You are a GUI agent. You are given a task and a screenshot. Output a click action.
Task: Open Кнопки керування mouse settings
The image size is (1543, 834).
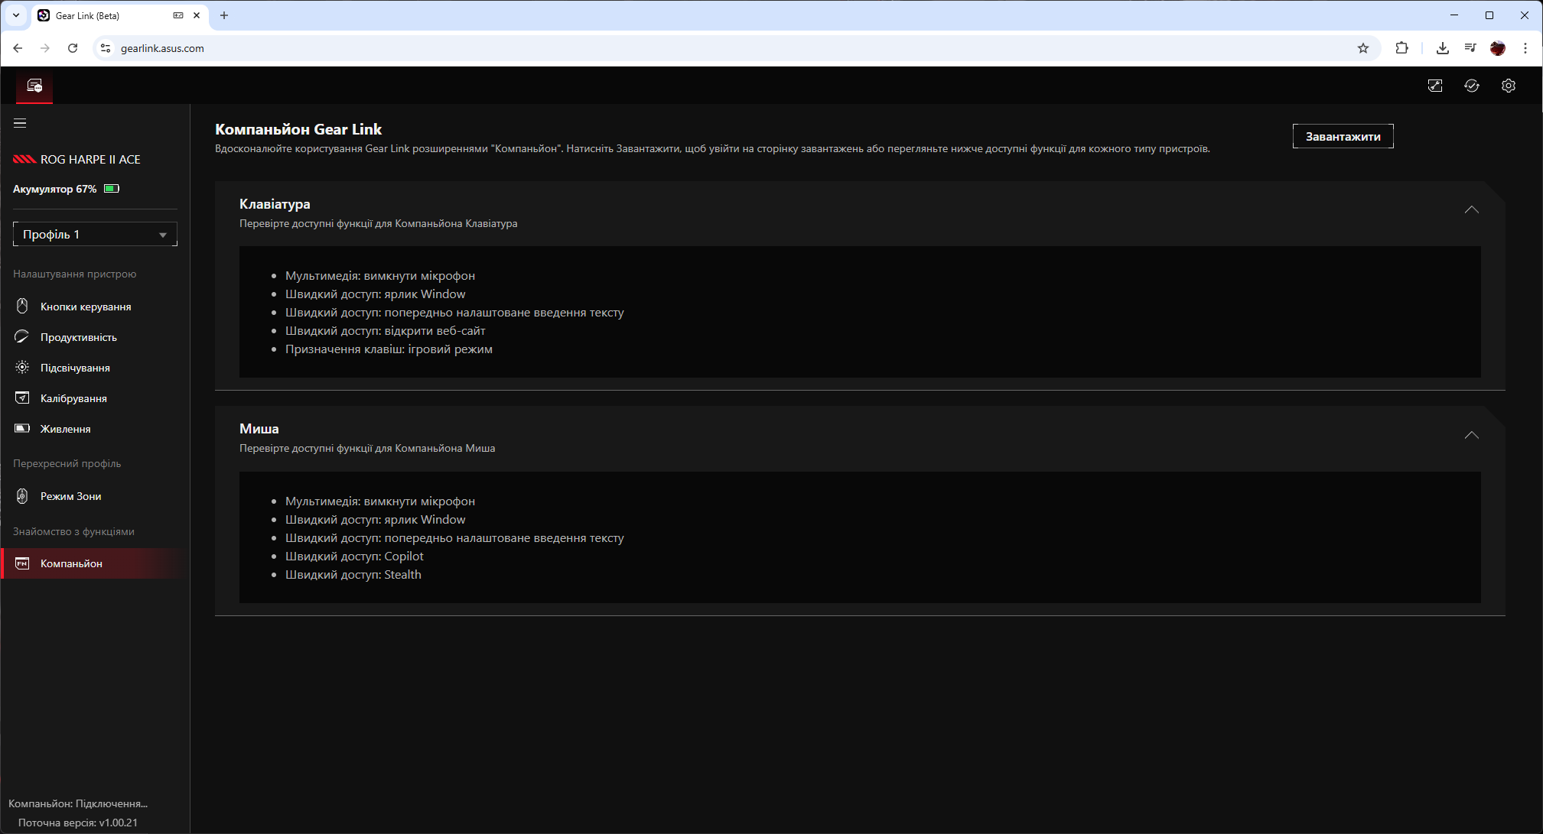(x=85, y=307)
